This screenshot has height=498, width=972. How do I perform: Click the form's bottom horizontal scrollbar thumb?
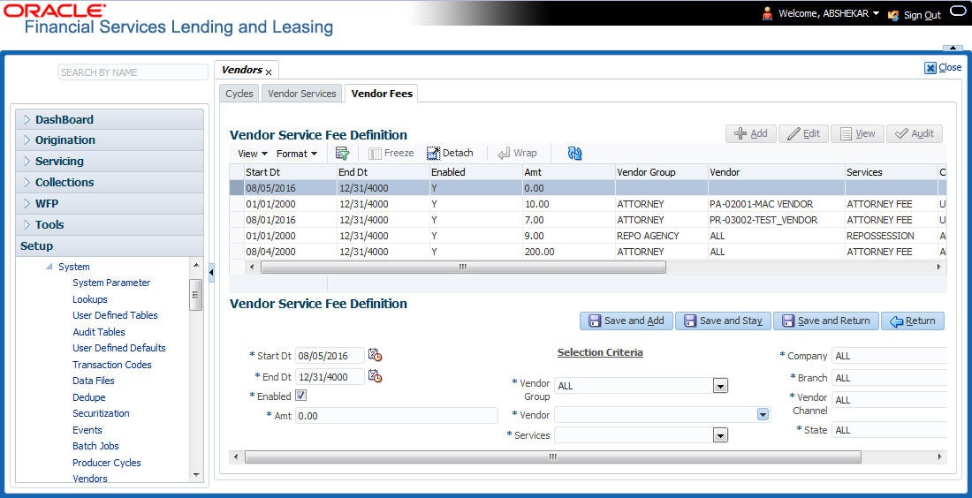click(552, 456)
